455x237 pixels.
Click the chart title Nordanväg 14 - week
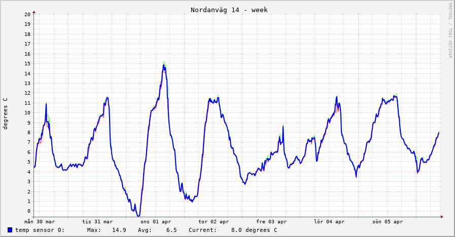229,10
